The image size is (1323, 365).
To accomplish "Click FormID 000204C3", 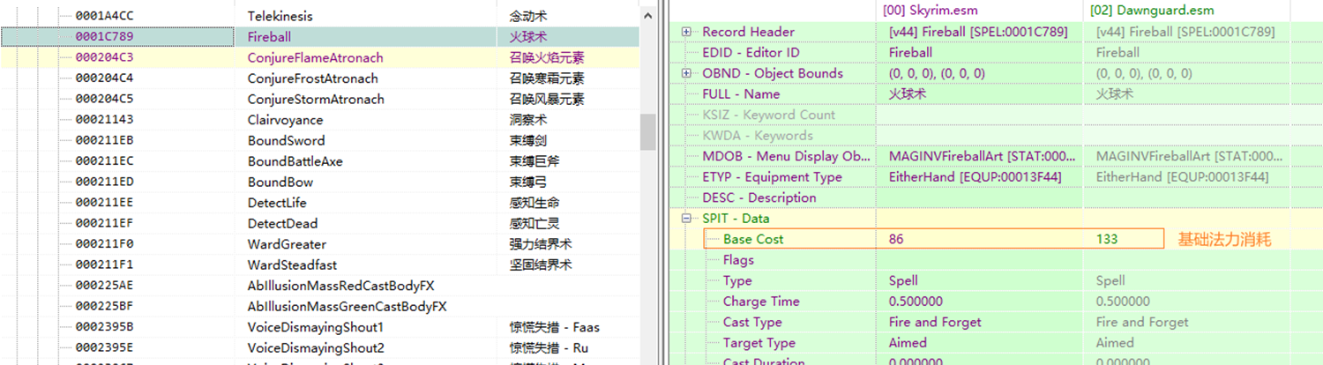I will tap(104, 57).
